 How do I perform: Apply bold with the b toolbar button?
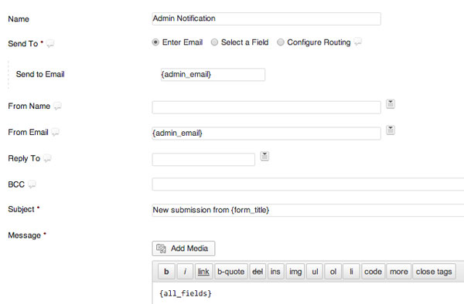pos(166,272)
